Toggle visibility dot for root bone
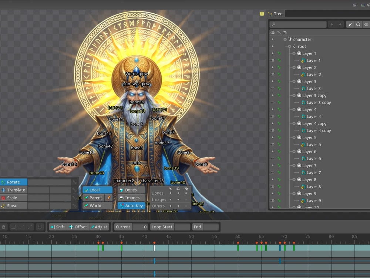Screen dimensions: 370x278 (273, 46)
